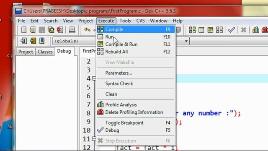Click the Dev-C++ title bar app icon
The height and width of the screenshot is (151, 268).
coord(18,11)
